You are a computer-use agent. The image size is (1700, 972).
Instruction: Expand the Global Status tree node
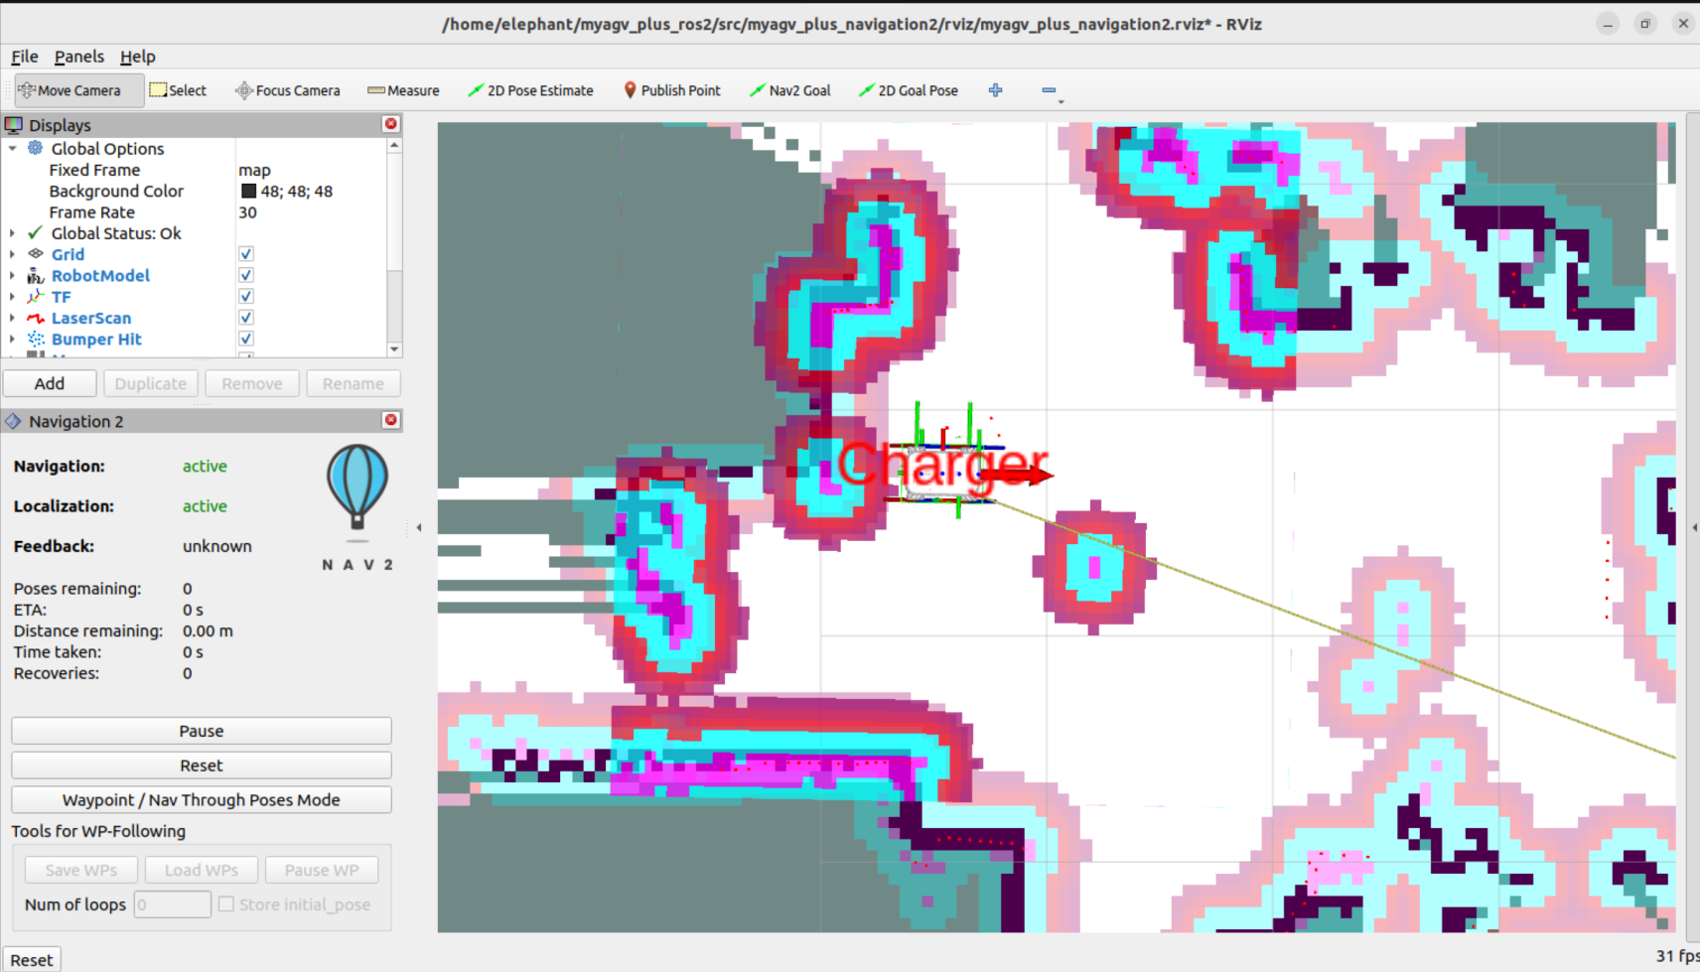(13, 233)
